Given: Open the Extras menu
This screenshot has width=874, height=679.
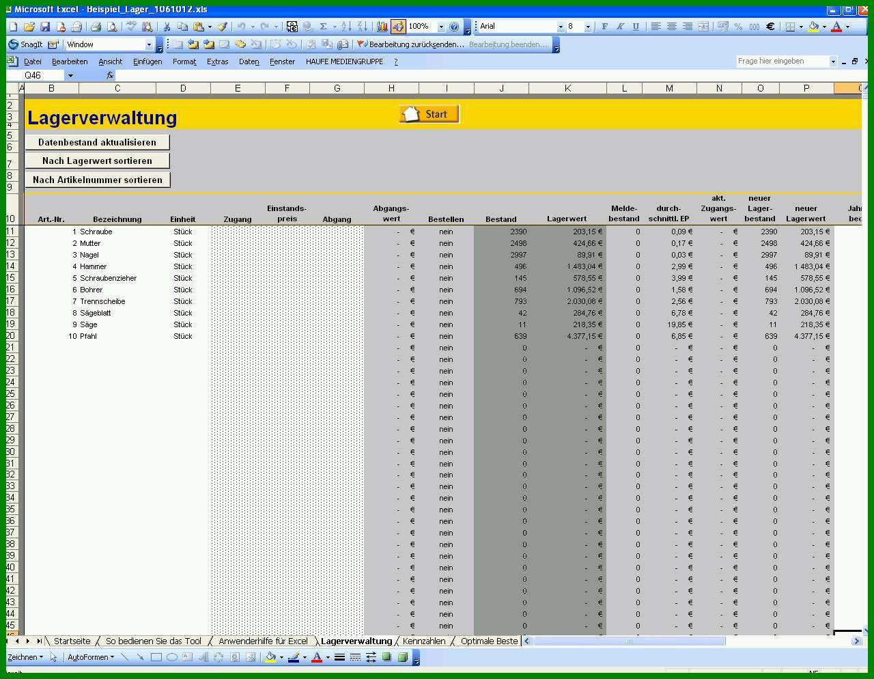Looking at the screenshot, I should click(218, 61).
